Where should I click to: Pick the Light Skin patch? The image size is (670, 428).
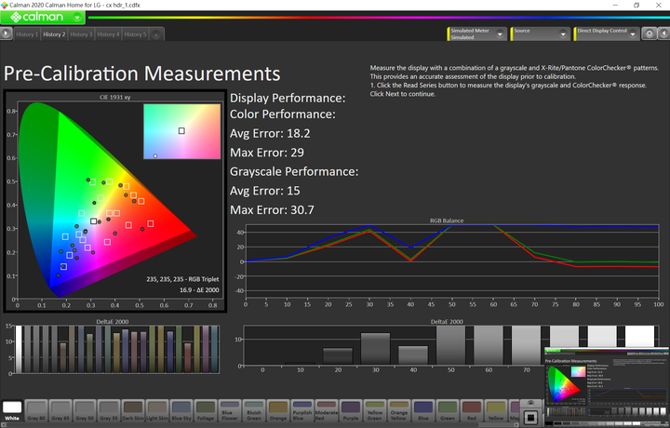tap(157, 410)
